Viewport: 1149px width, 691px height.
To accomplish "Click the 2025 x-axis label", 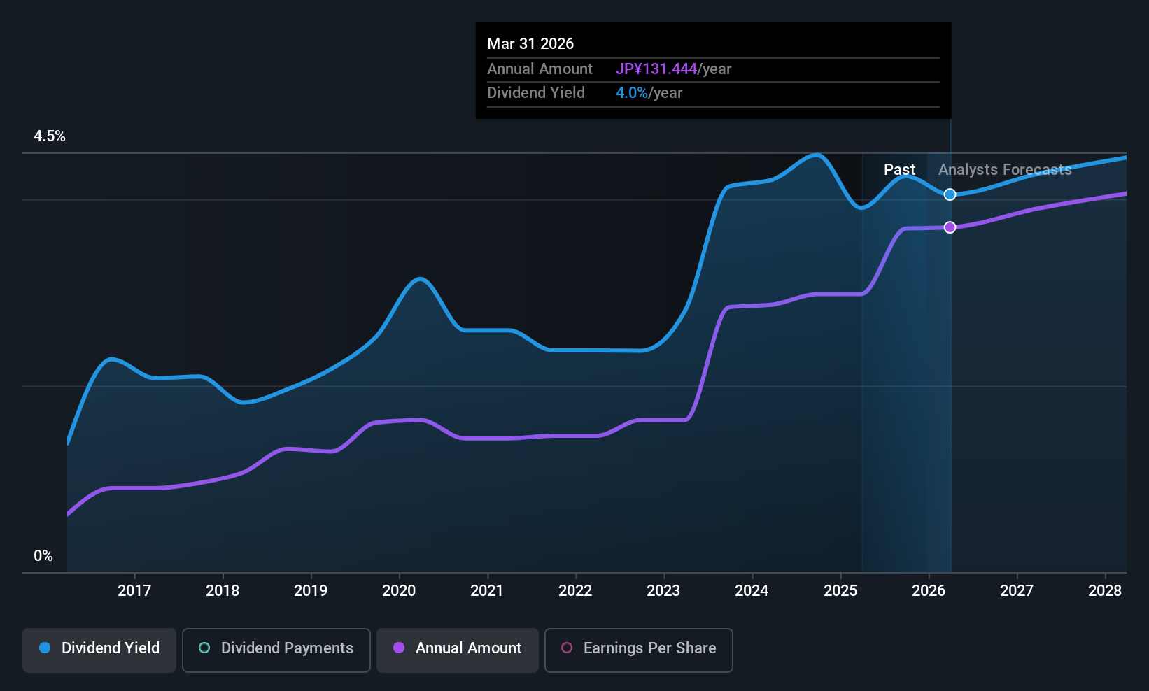I will click(840, 591).
